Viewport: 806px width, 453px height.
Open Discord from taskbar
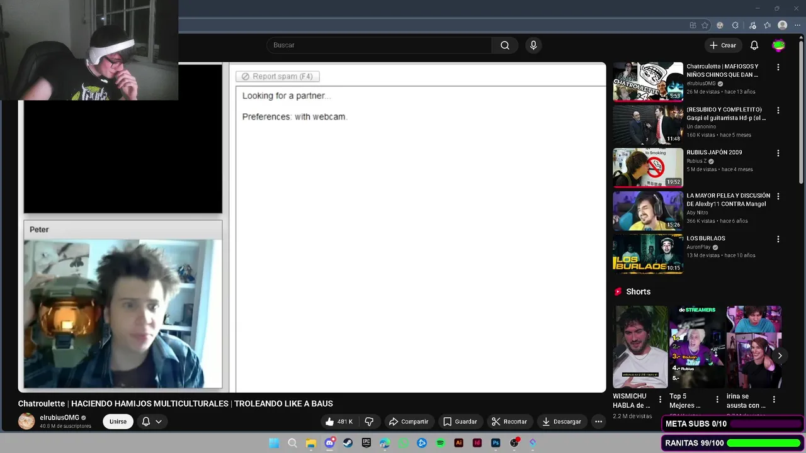click(329, 443)
